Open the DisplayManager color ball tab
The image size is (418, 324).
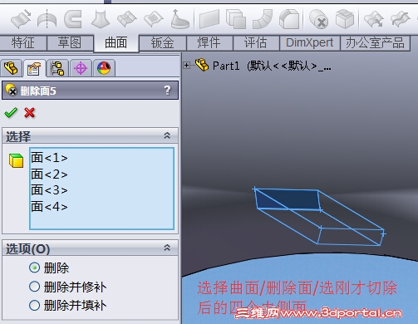click(104, 68)
